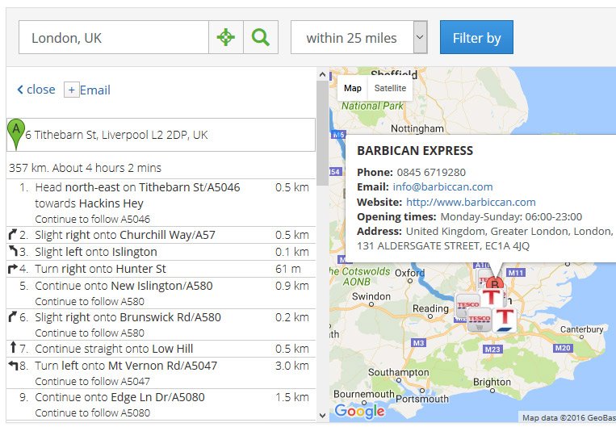Click the green A marker pin
The image size is (616, 427).
coord(16,134)
